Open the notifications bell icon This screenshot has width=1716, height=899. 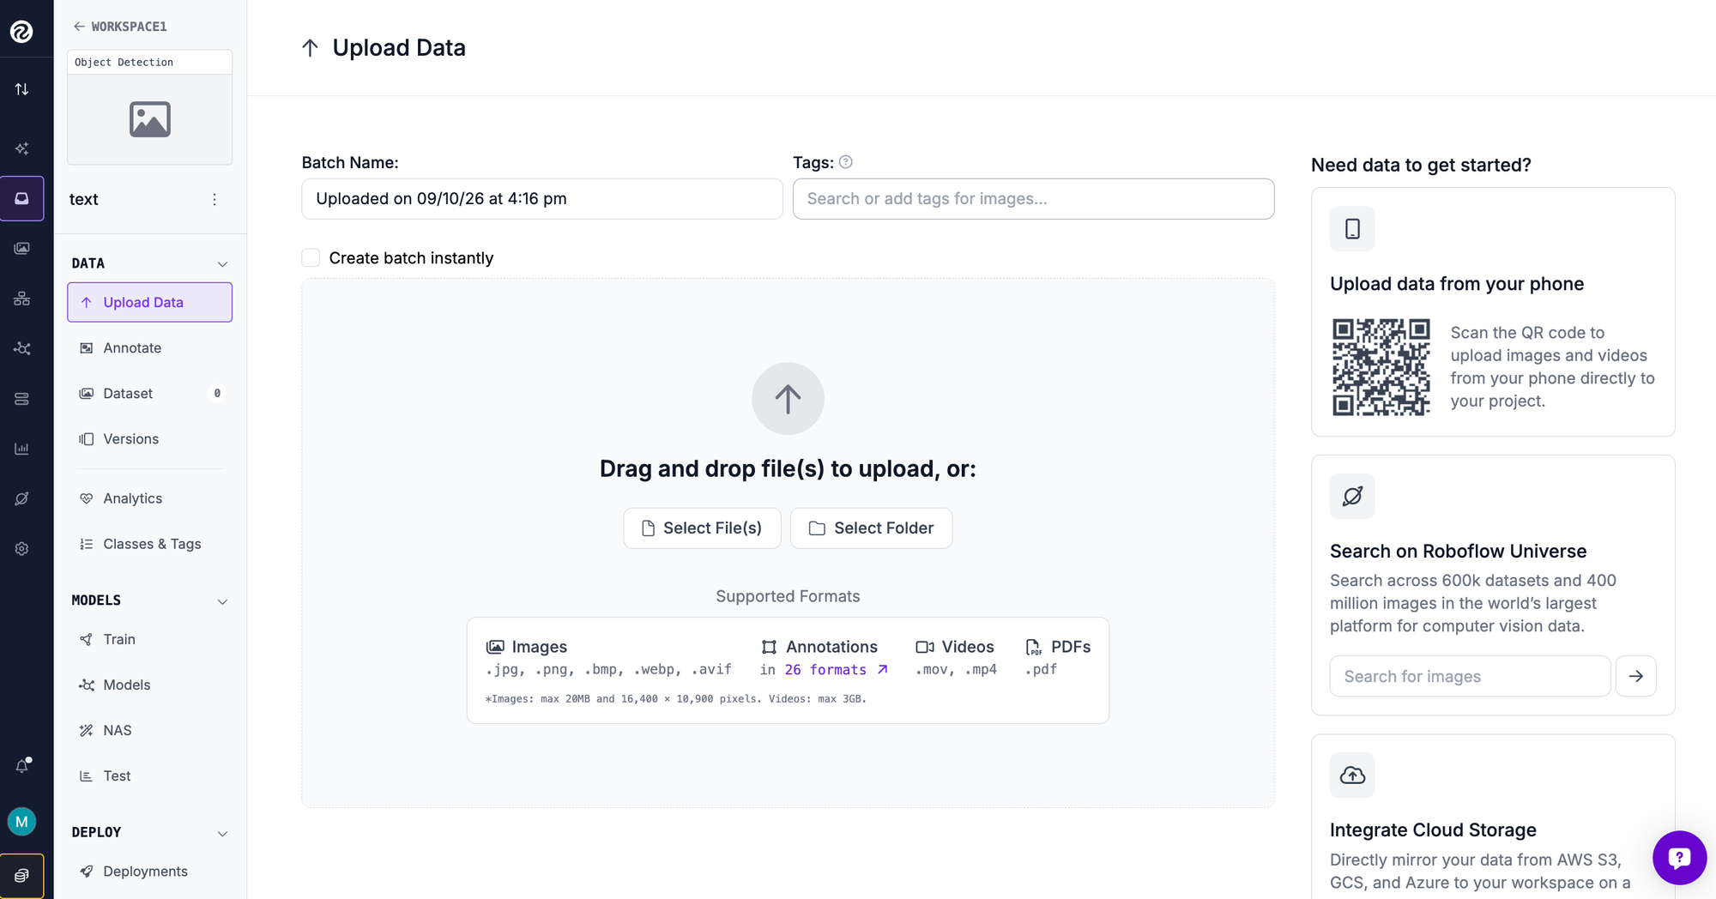22,765
